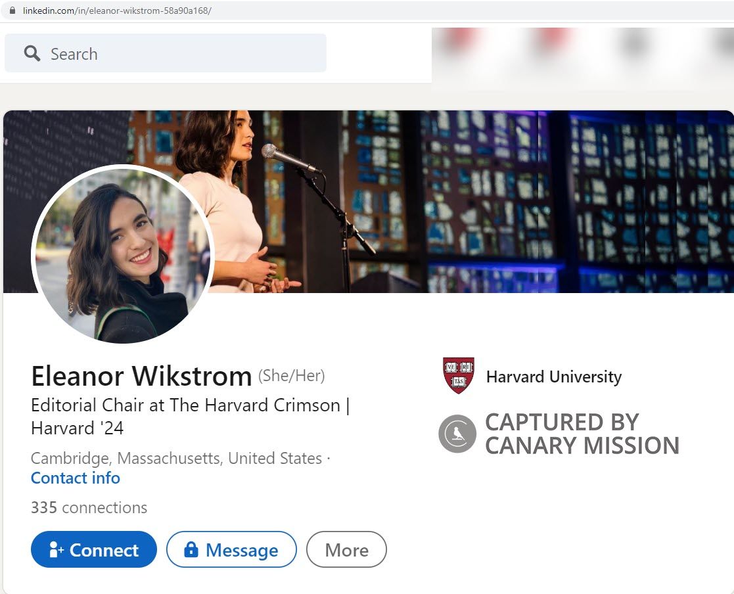Click the padlock icon in the address bar
Screen dimensions: 734x594
tap(14, 11)
